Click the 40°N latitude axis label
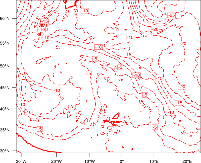 tap(5, 109)
